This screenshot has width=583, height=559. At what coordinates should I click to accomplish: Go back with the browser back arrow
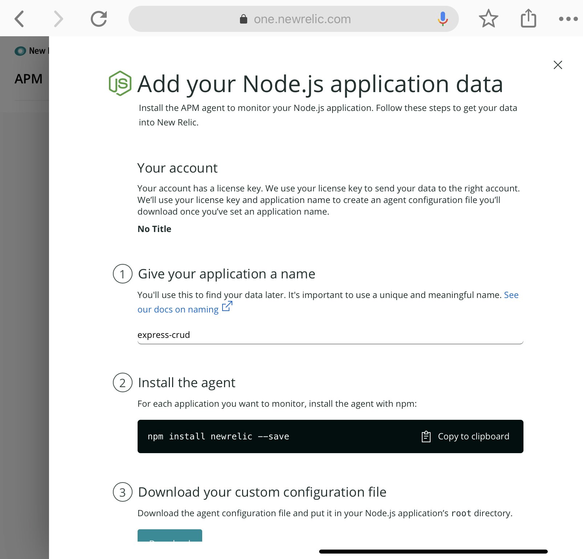coord(20,19)
